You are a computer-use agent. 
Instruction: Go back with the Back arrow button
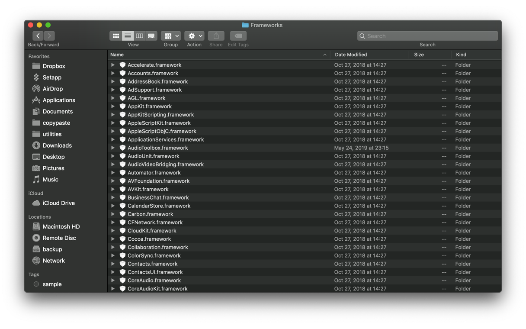pos(38,36)
